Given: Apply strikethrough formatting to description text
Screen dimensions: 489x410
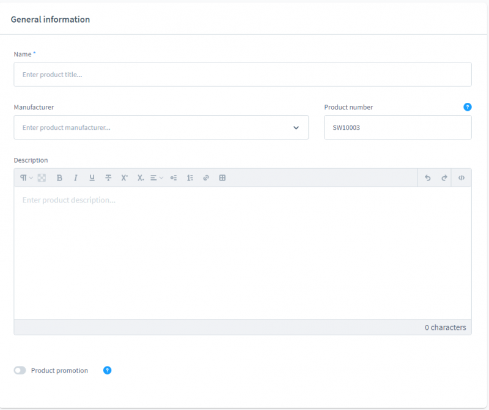Looking at the screenshot, I should pos(108,177).
